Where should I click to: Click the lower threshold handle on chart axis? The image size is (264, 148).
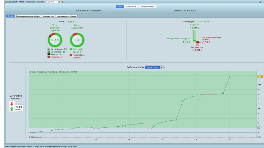259,137
